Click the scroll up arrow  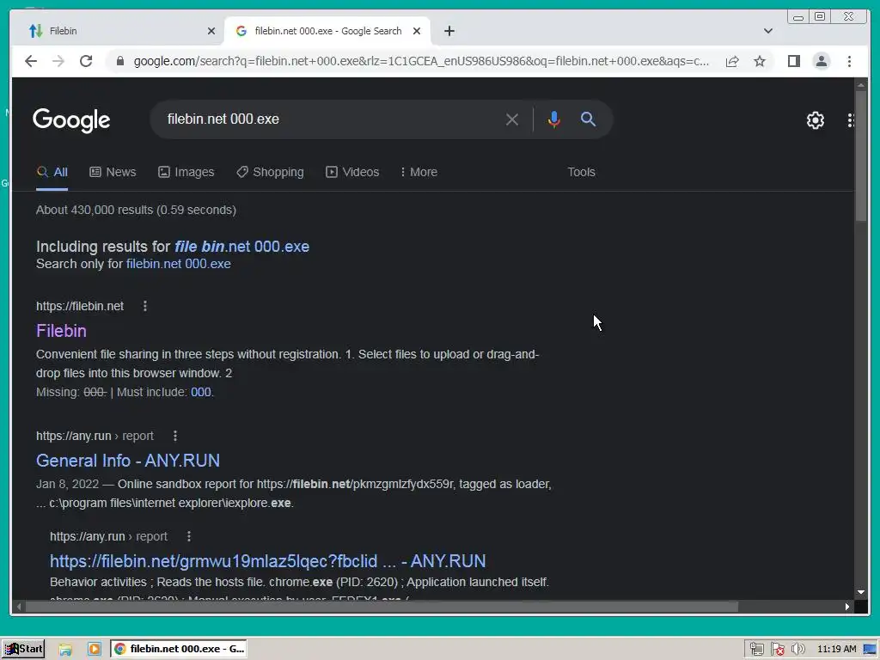861,85
